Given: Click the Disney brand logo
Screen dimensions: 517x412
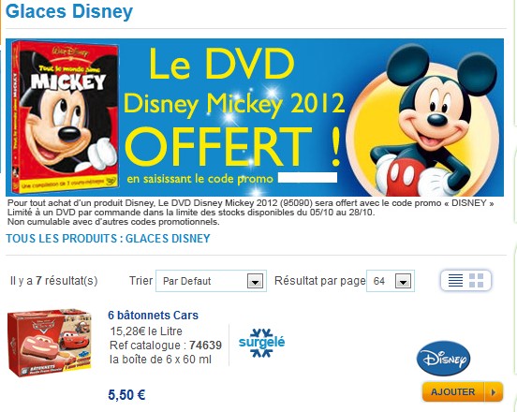Looking at the screenshot, I should (444, 359).
